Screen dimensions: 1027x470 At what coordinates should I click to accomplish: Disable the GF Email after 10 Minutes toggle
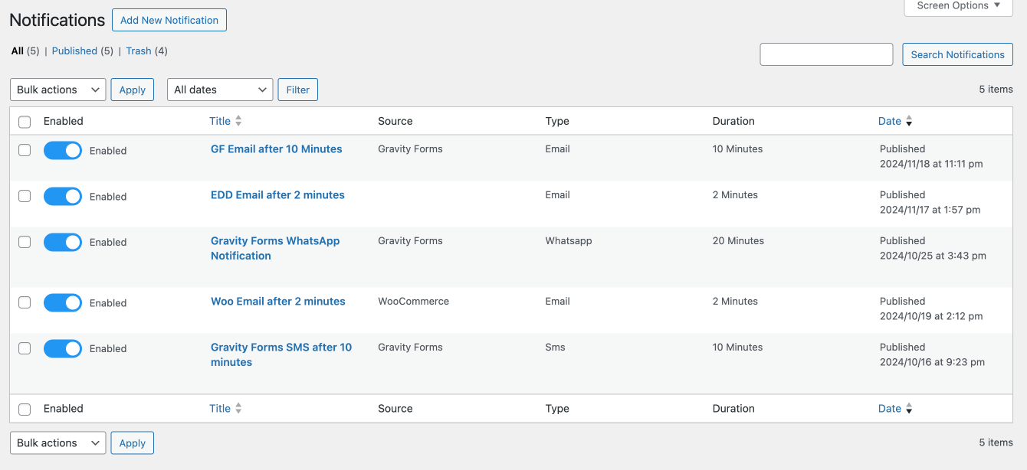63,151
